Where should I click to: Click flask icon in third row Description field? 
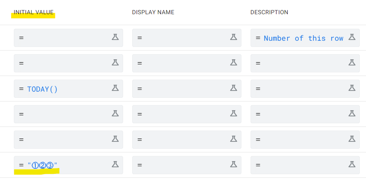point(352,88)
